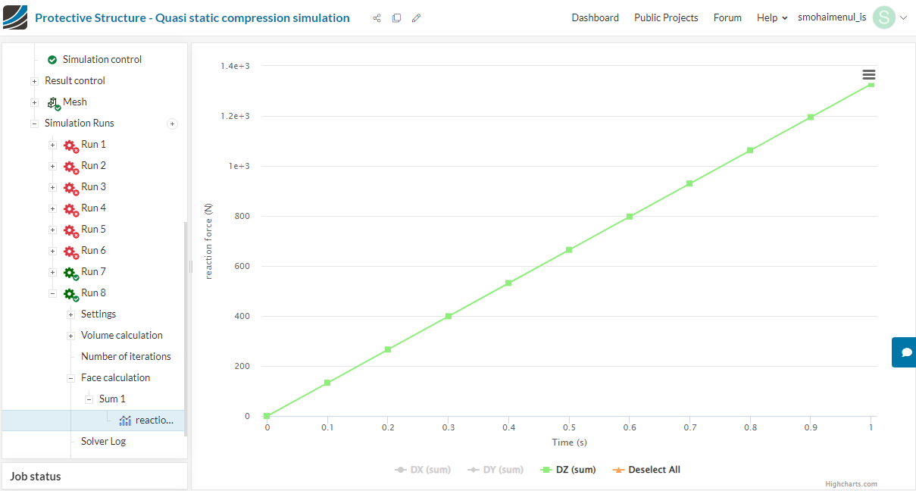The width and height of the screenshot is (916, 491).
Task: Open the Forum menu item
Action: [727, 17]
